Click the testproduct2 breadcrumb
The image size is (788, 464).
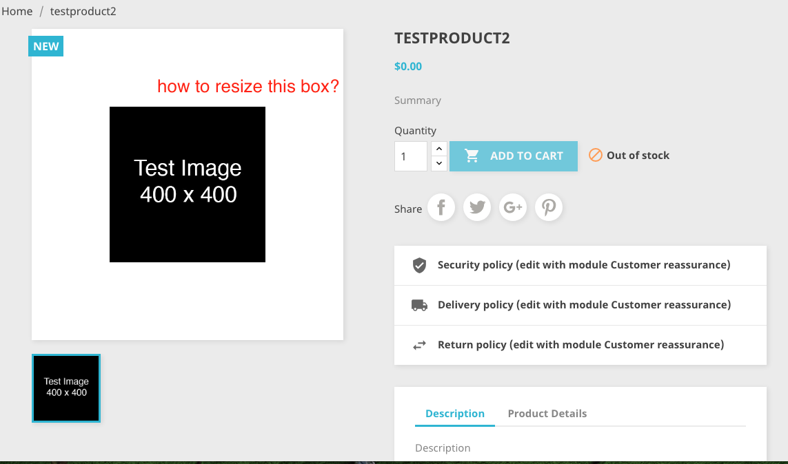(x=83, y=11)
